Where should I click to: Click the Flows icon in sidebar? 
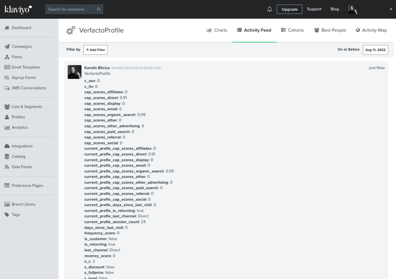point(7,57)
